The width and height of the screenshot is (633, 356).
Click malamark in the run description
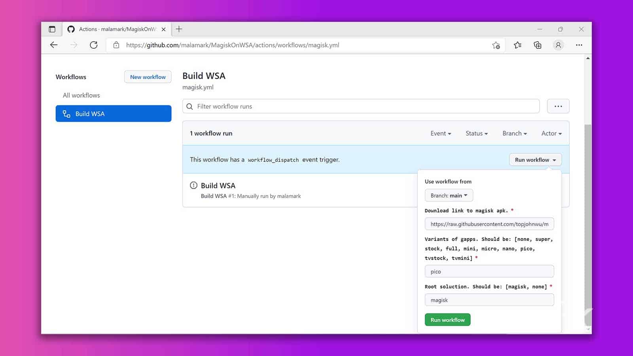[x=289, y=196]
